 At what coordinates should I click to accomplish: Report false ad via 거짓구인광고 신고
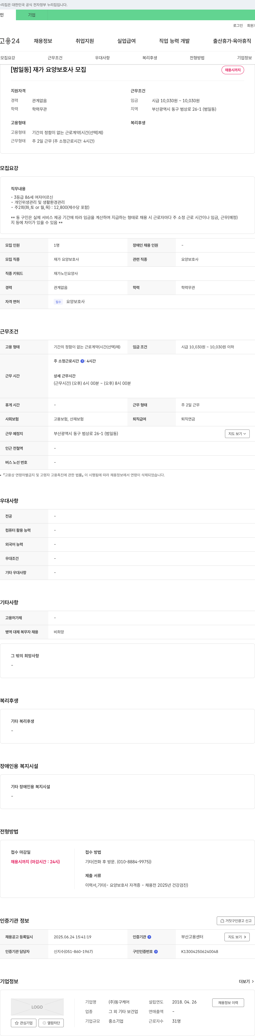click(x=236, y=921)
